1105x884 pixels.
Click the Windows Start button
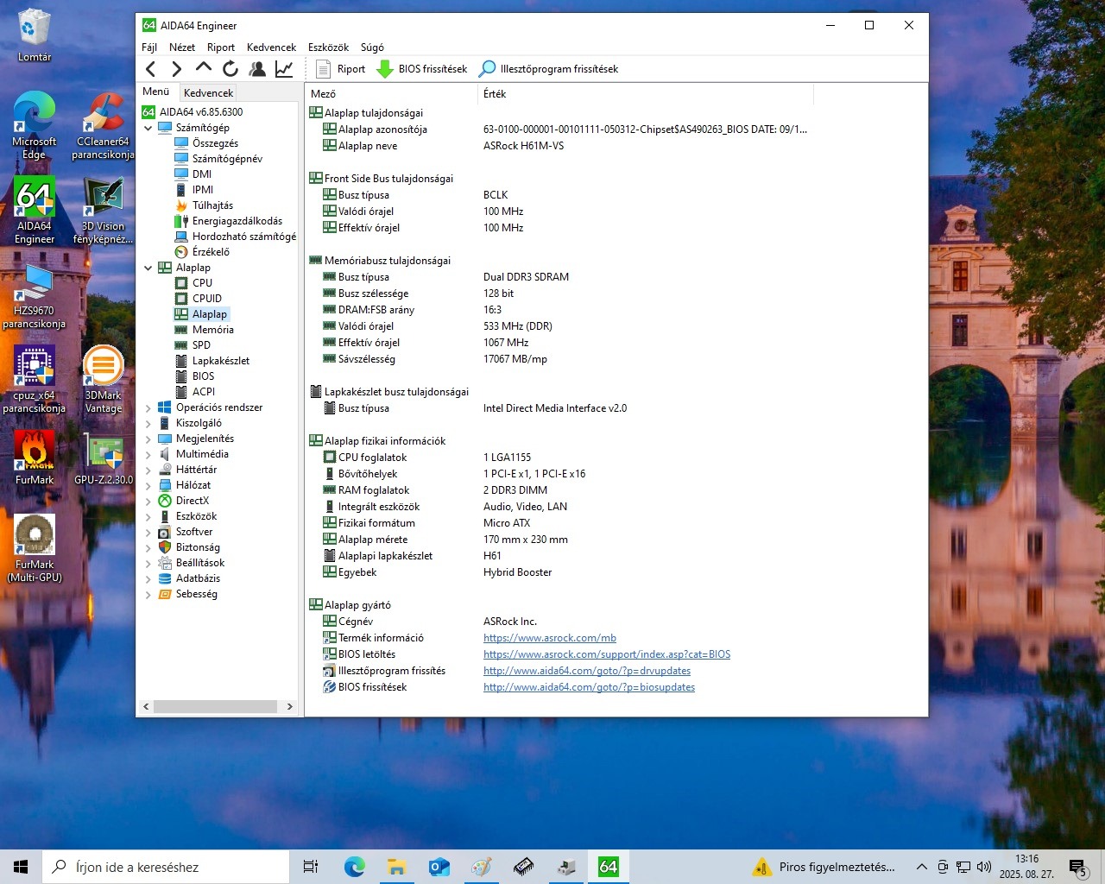coord(21,867)
